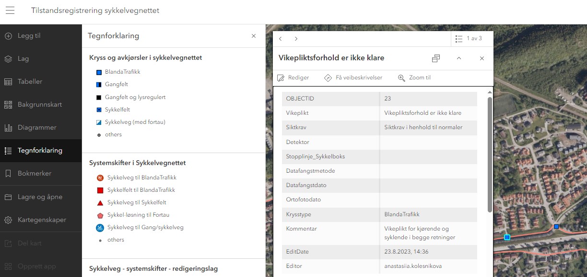The height and width of the screenshot is (277, 587).
Task: Select Bokmerker in the sidebar
Action: (x=34, y=174)
